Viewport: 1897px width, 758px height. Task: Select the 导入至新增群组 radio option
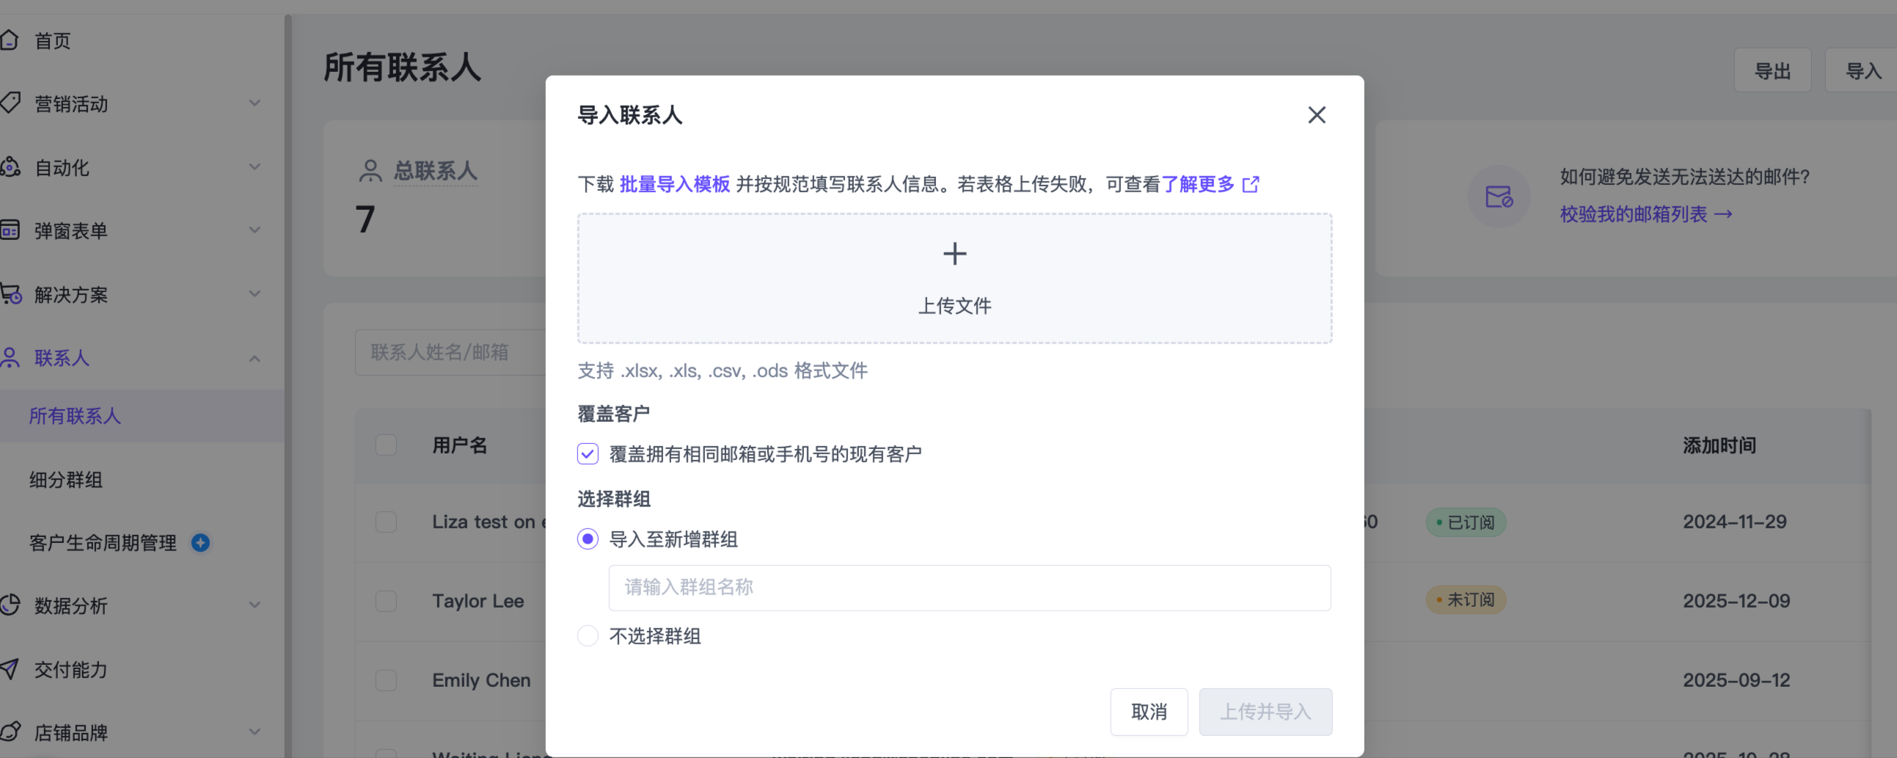[x=588, y=539]
